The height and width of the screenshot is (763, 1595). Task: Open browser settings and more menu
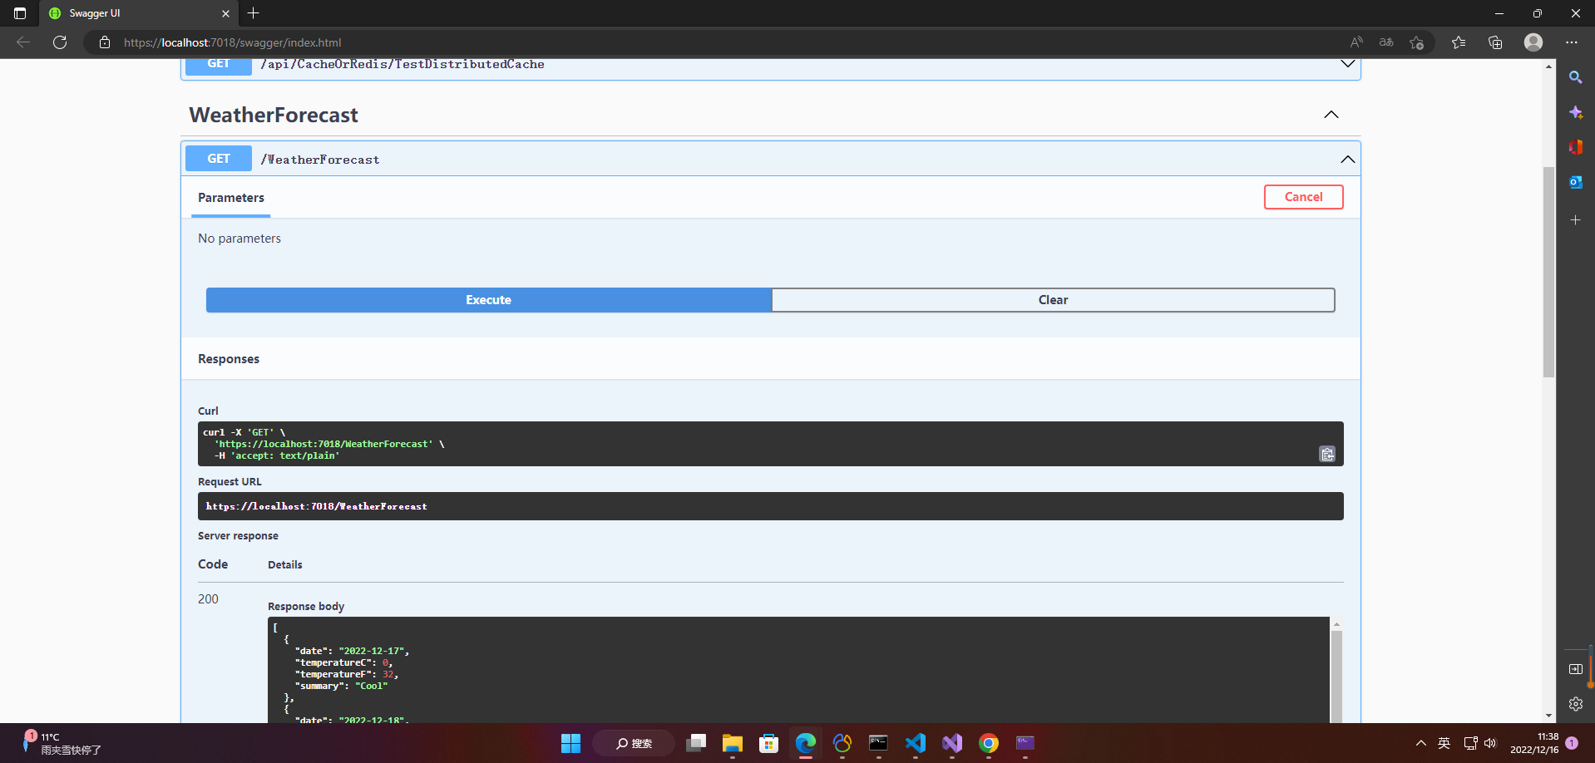(x=1571, y=42)
